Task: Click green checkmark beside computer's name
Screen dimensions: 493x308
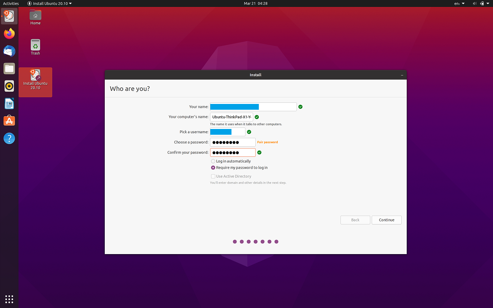Action: point(257,117)
